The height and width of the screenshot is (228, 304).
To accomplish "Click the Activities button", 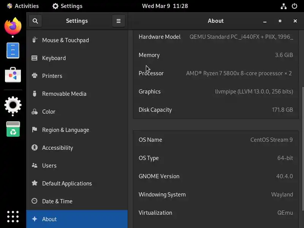I will coord(23,6).
